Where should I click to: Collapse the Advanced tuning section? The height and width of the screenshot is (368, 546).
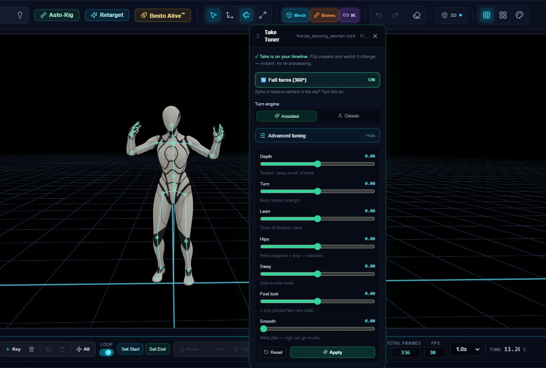click(x=317, y=136)
